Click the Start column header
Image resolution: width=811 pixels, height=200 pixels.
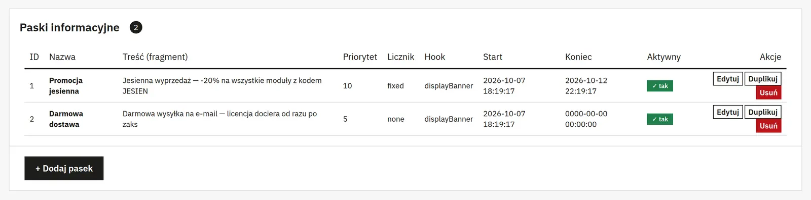(493, 57)
